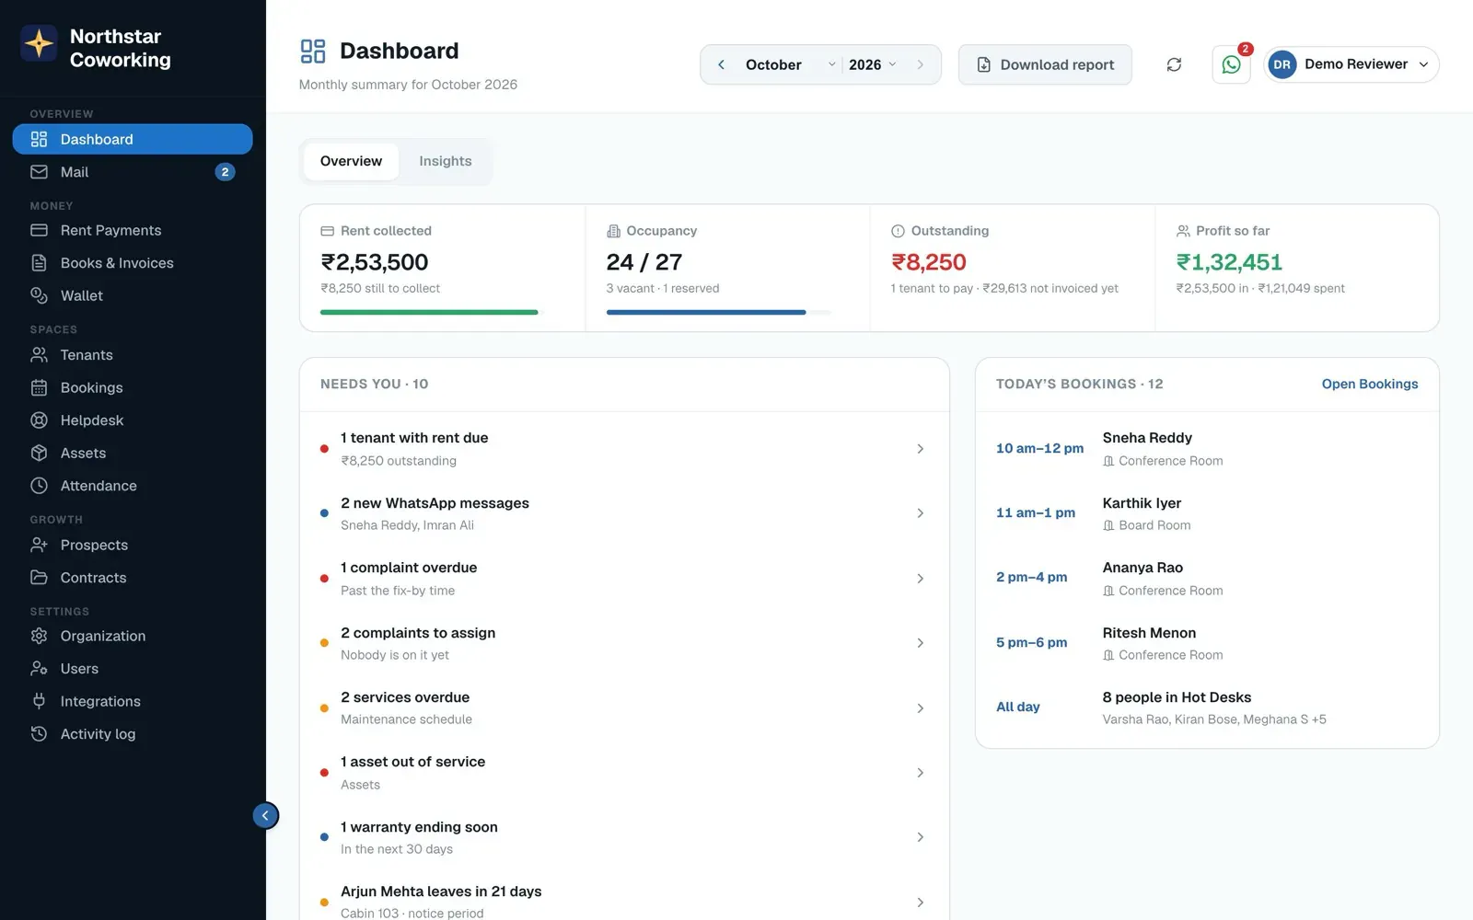The image size is (1473, 920).
Task: Open the Wallet section
Action: tap(133, 295)
